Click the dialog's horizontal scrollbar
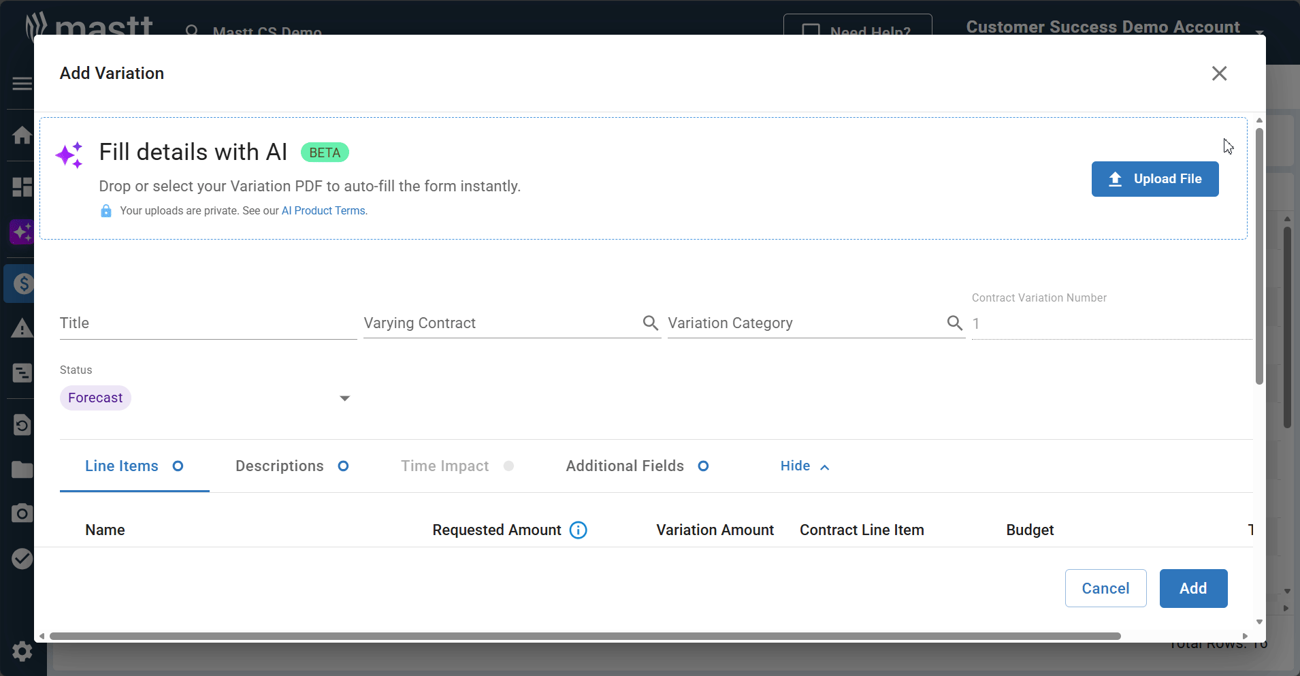Image resolution: width=1300 pixels, height=676 pixels. click(x=585, y=637)
